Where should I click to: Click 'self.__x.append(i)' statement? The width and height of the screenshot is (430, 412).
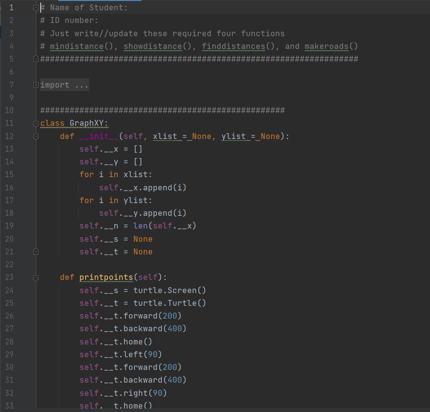[143, 187]
